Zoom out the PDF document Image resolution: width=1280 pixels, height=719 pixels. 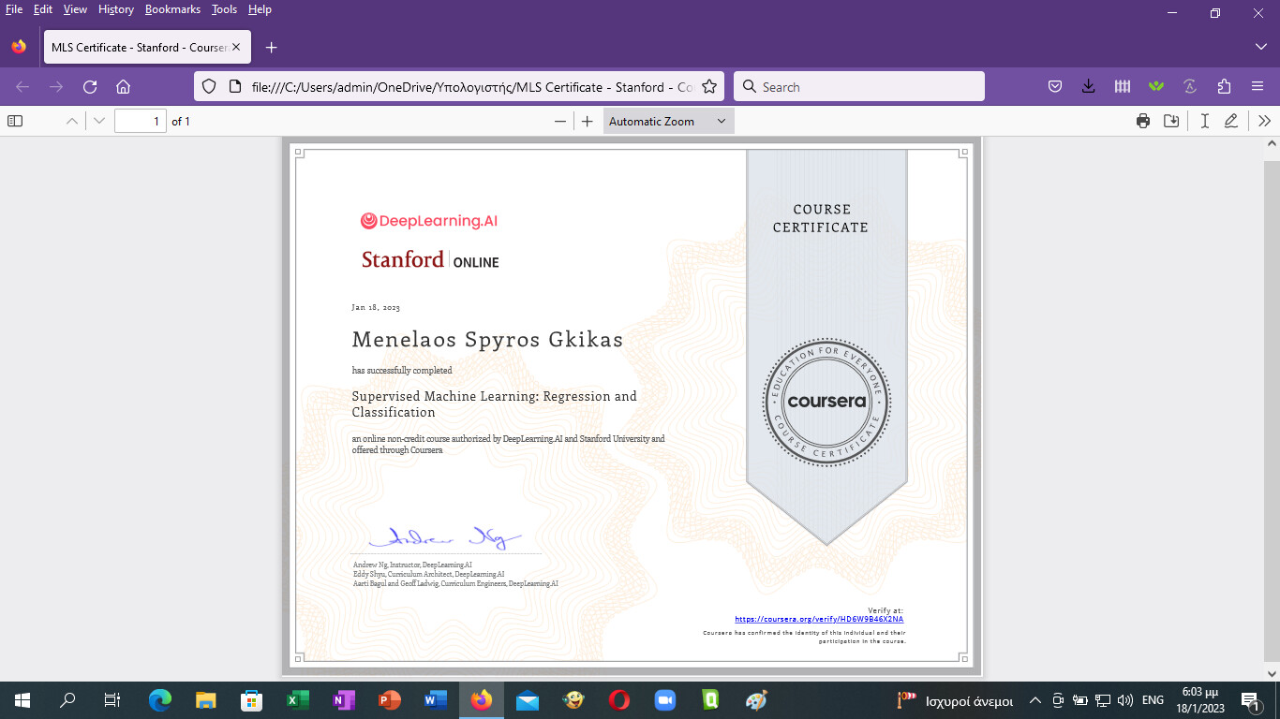[x=560, y=121]
